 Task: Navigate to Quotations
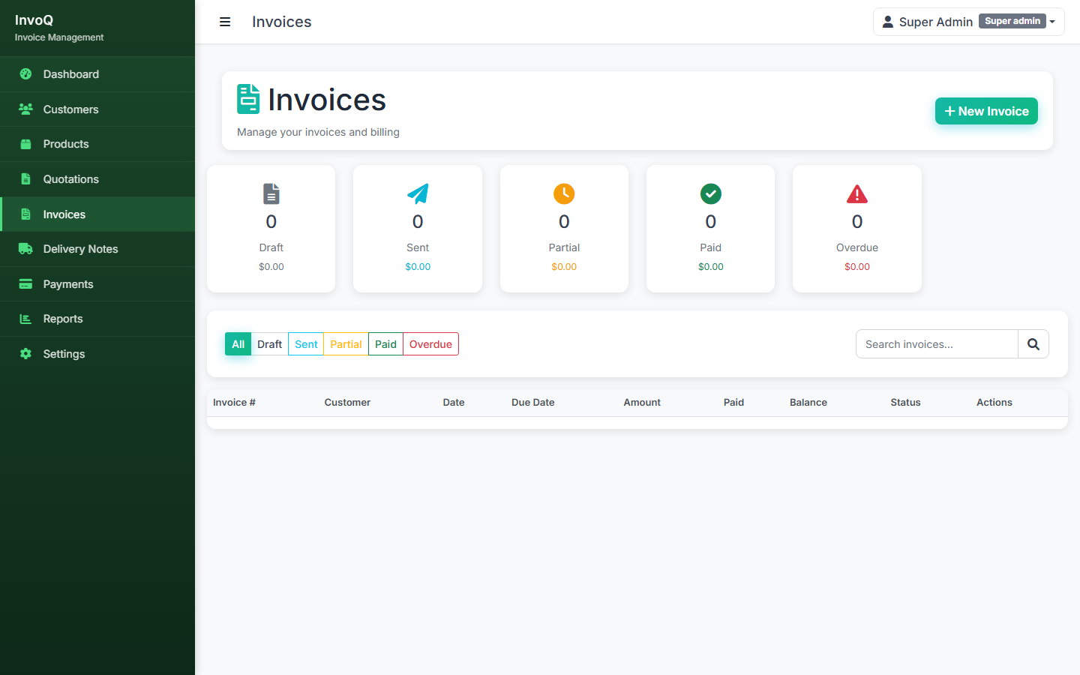pos(97,179)
